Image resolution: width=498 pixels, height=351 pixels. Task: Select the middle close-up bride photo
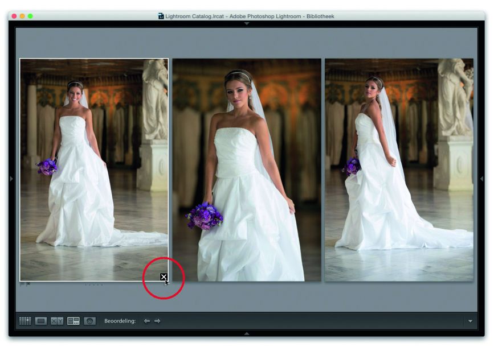pyautogui.click(x=247, y=170)
